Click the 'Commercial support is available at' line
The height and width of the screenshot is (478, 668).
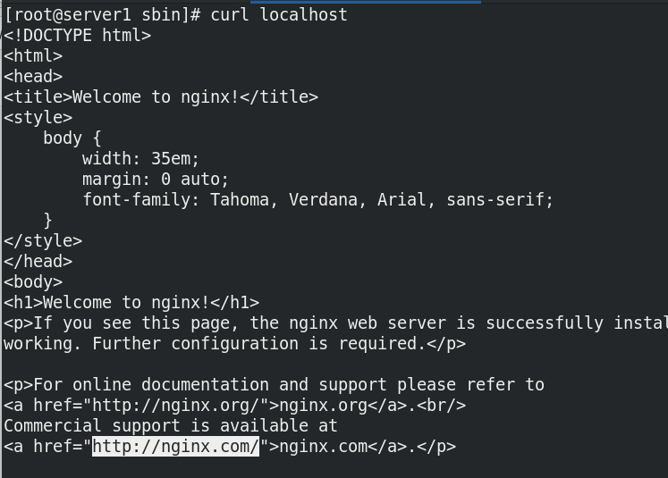coord(171,425)
